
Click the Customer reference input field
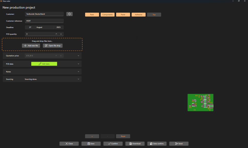pos(44,21)
